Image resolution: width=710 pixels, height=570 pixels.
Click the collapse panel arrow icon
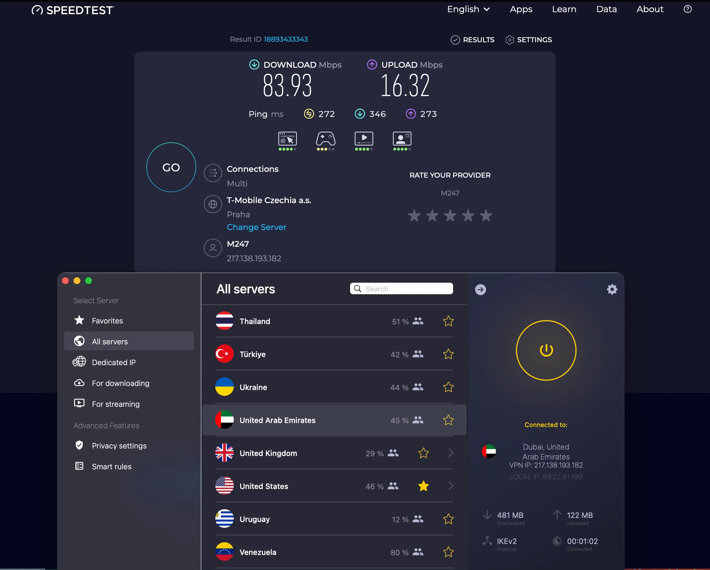click(481, 289)
